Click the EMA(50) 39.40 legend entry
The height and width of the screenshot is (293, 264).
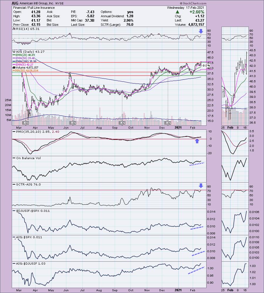click(25, 58)
